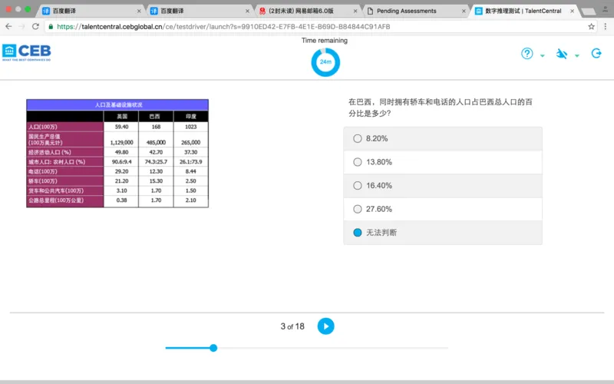This screenshot has width=614, height=384.
Task: Expand the help dropdown arrow
Action: pyautogui.click(x=543, y=55)
